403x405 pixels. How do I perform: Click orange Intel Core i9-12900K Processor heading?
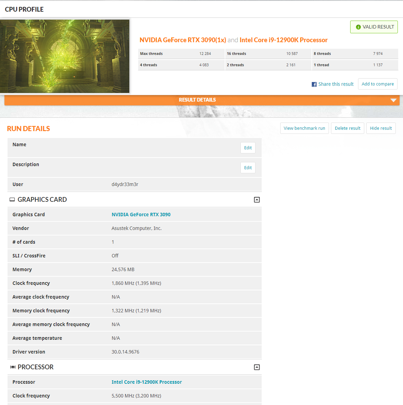coord(283,40)
